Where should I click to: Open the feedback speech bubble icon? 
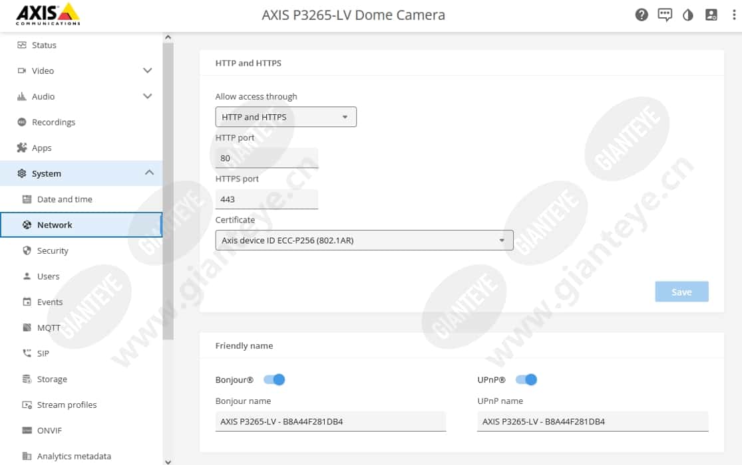(665, 15)
